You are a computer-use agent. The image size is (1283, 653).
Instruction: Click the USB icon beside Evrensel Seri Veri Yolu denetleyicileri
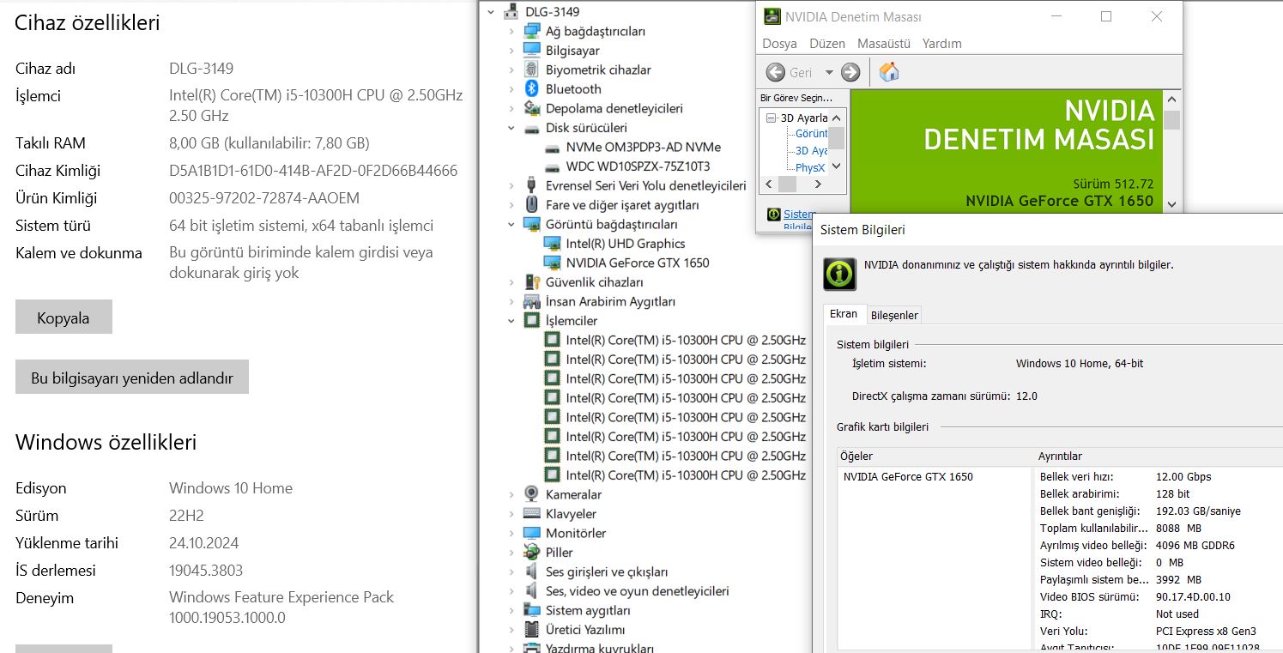tap(532, 185)
